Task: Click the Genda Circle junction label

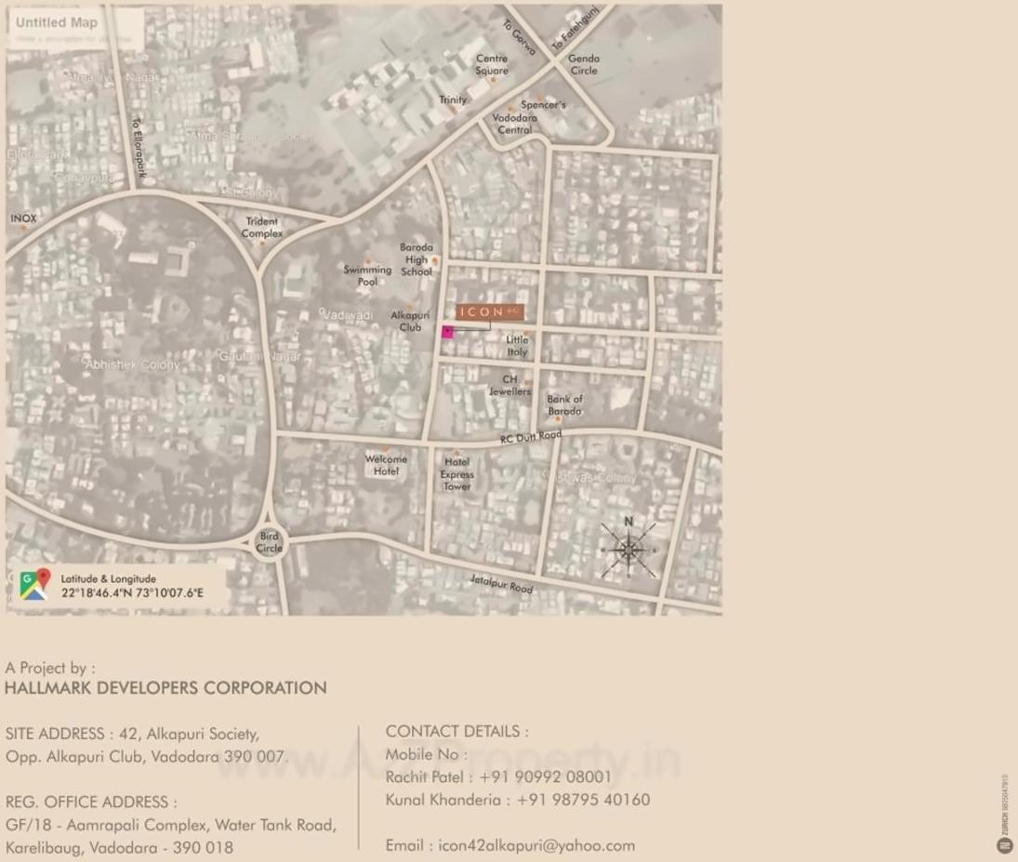Action: 584,64
